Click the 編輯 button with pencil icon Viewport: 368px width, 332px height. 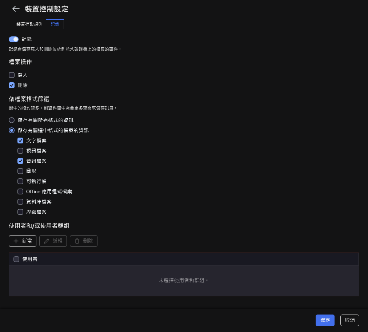click(53, 241)
